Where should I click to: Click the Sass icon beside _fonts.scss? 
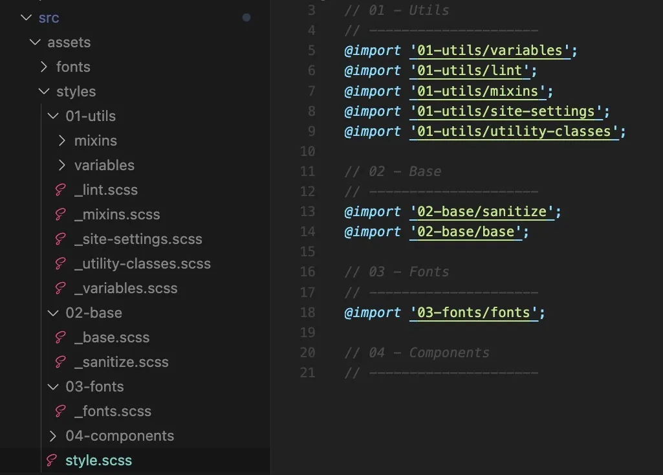(x=60, y=412)
